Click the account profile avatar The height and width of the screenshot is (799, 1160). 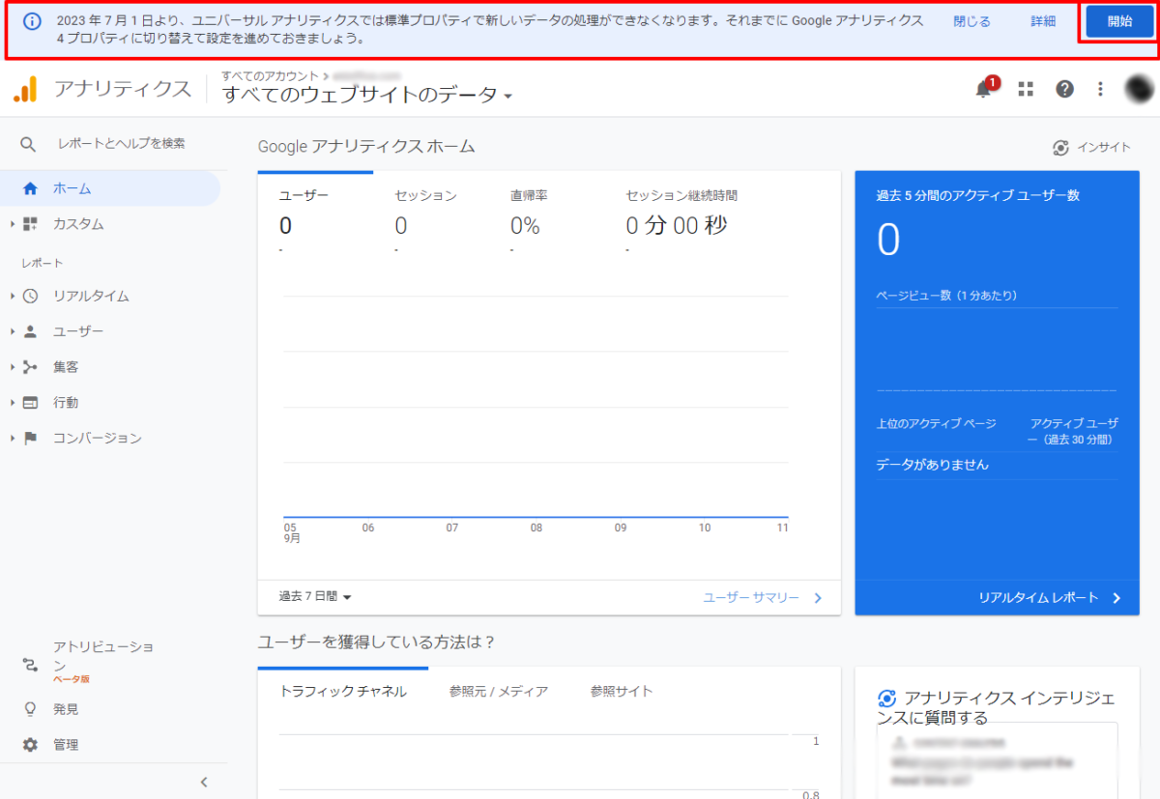[1140, 89]
